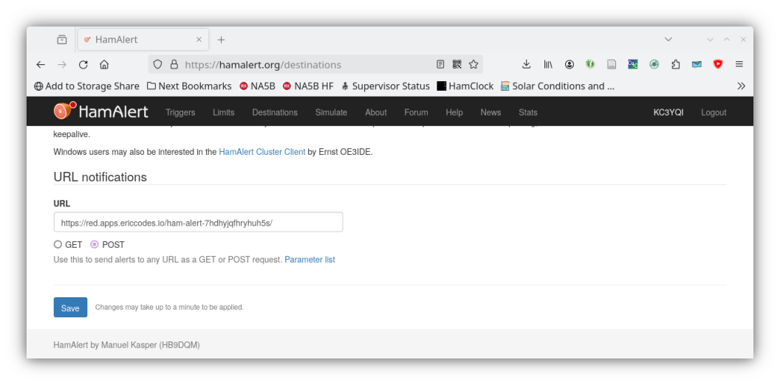This screenshot has width=780, height=385.
Task: Click into the URL notifications field
Action: 198,222
